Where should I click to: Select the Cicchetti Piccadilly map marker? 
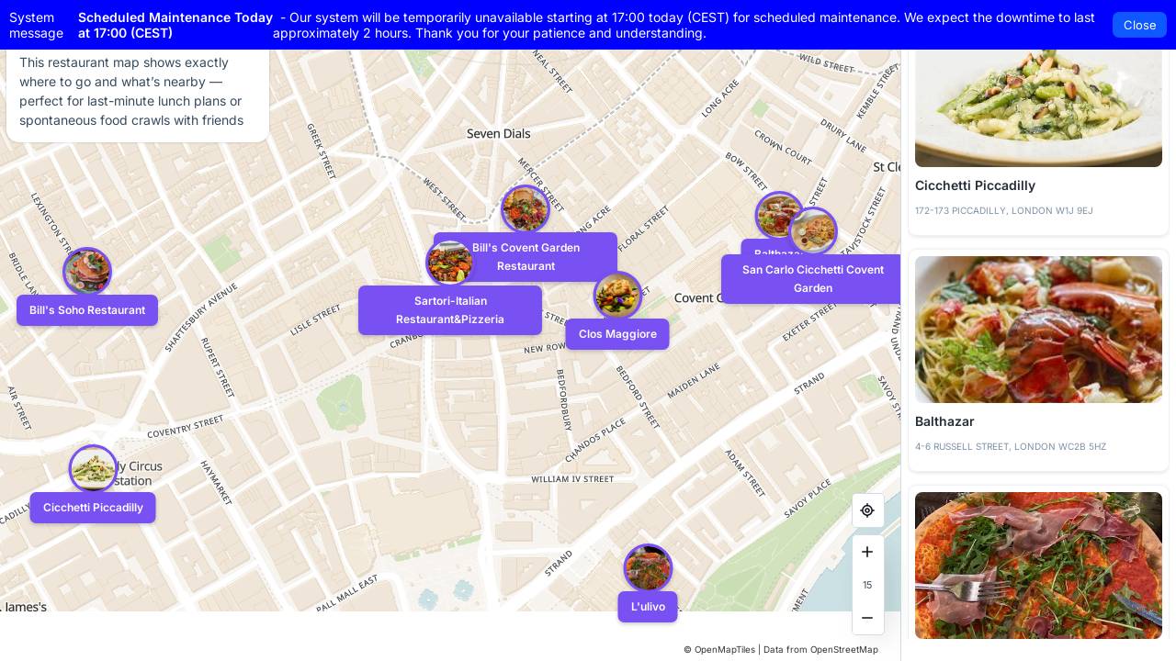(93, 469)
